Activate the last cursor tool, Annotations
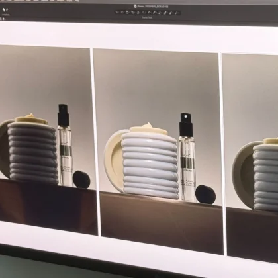 (x=176, y=13)
